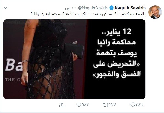Click the 12 يناير headline in image

117,32
